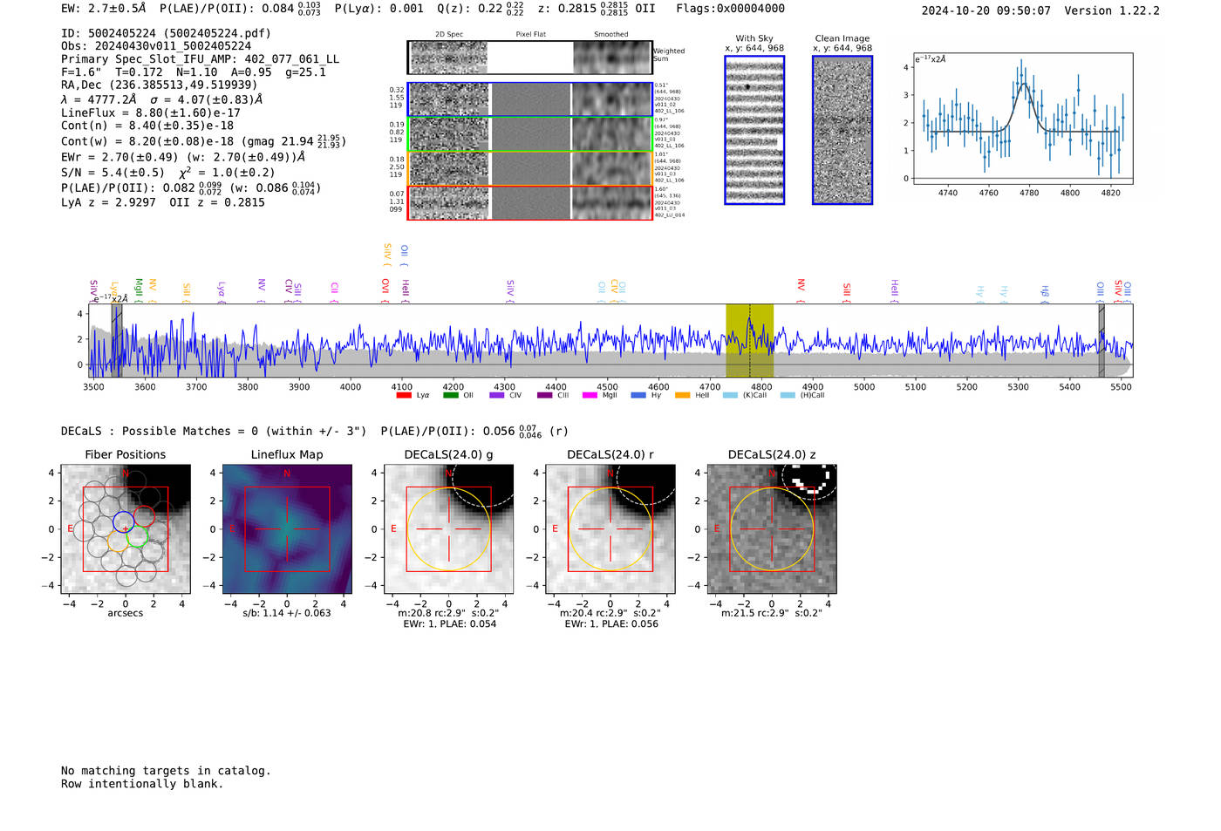Select the red-bordered fiber 2D spec cutout
1221x831 pixels.
pos(448,203)
